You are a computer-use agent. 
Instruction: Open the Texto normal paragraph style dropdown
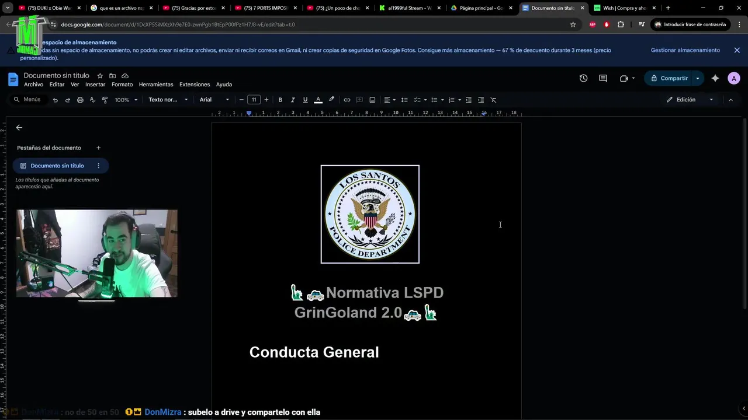(x=168, y=100)
